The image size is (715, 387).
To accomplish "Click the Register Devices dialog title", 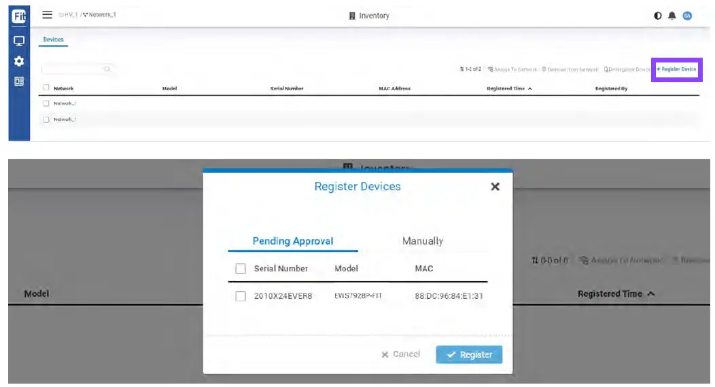I will 357,187.
